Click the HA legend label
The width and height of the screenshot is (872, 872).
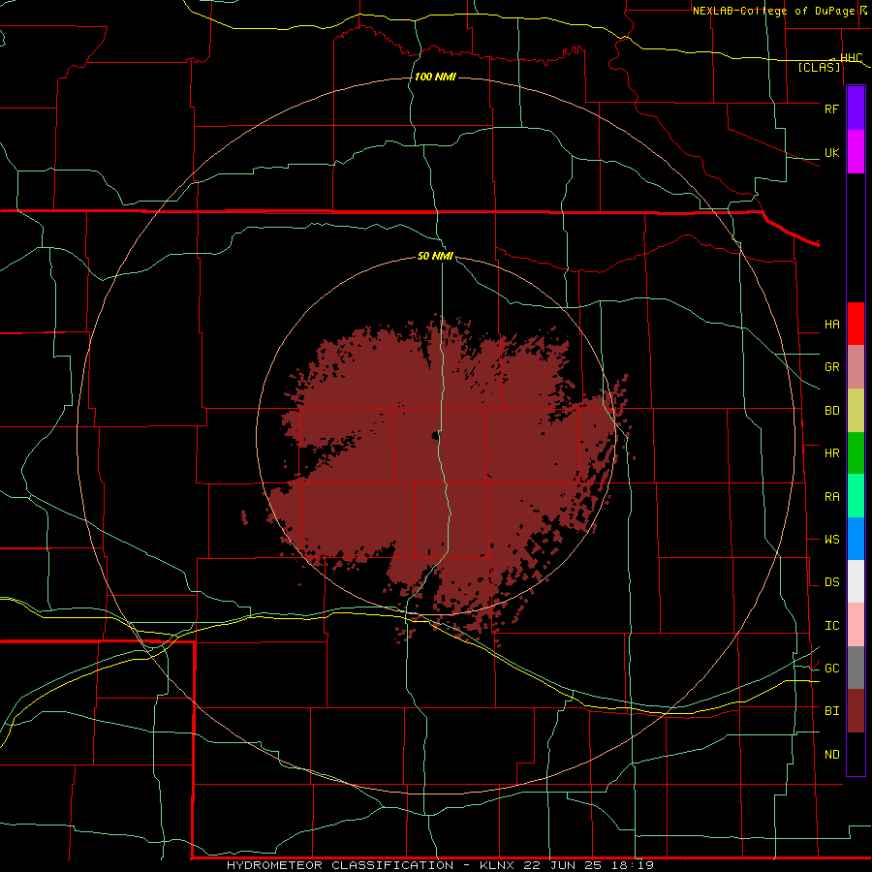click(831, 324)
